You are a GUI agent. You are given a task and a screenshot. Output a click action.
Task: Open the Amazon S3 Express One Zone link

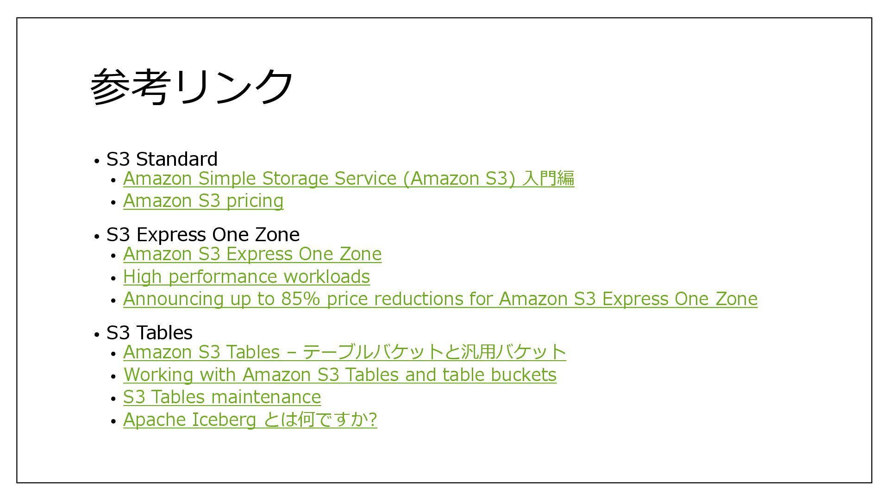pos(252,254)
